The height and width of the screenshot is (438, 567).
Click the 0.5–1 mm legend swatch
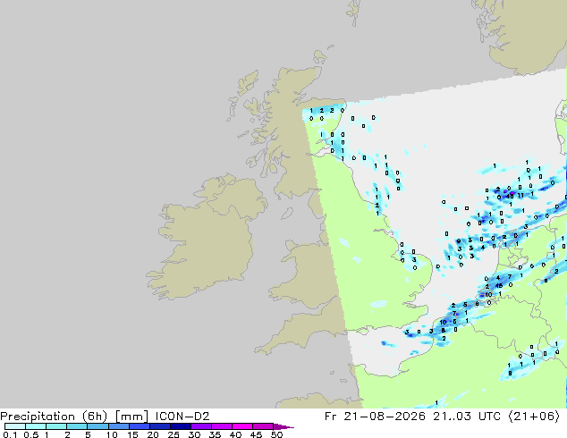pyautogui.click(x=36, y=426)
